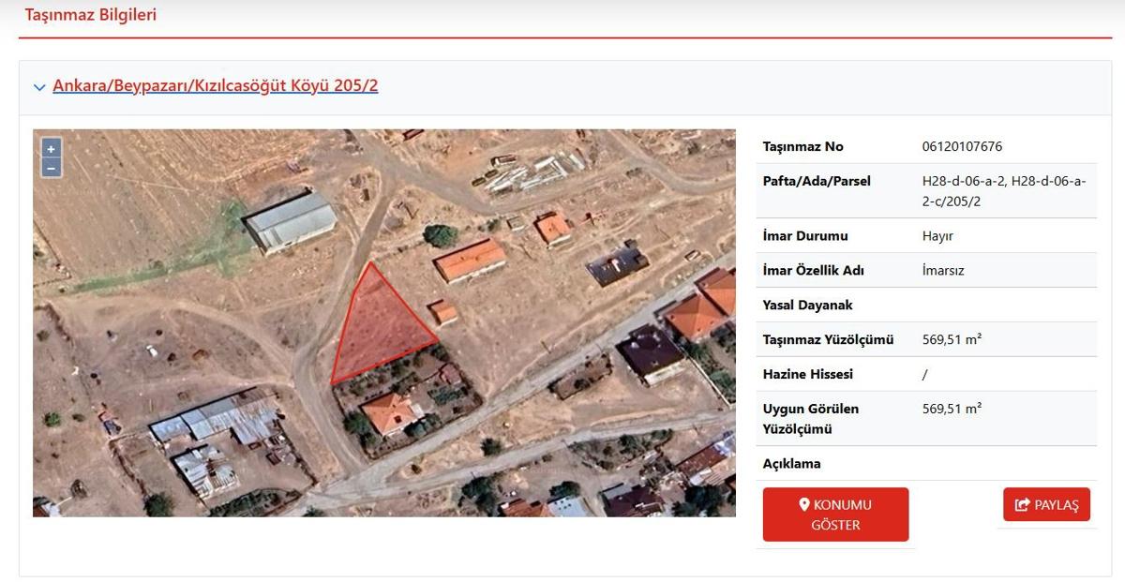The image size is (1125, 582).
Task: Select the İmarsız property value
Action: [943, 271]
